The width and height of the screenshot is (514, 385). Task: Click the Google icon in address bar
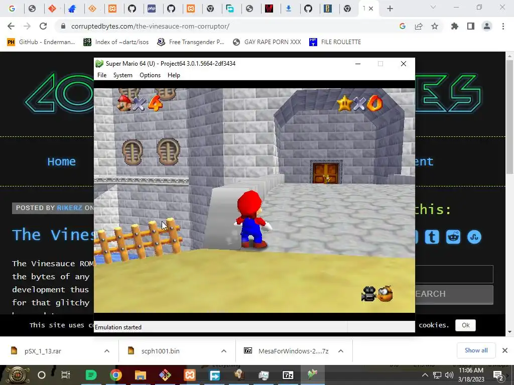403,26
